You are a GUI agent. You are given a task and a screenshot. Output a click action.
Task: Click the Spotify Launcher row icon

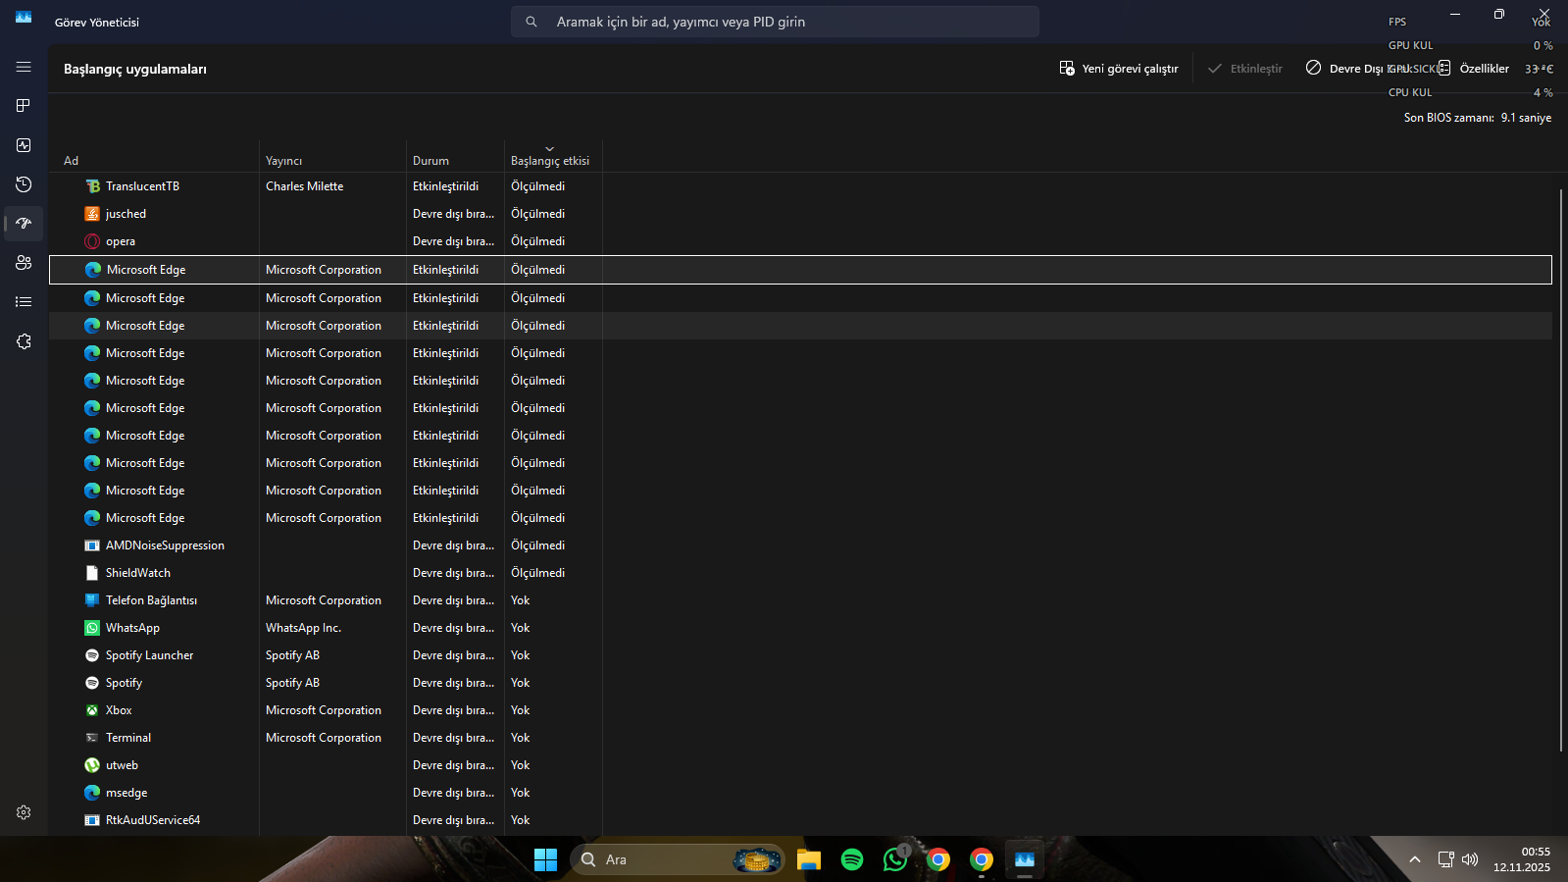click(92, 655)
